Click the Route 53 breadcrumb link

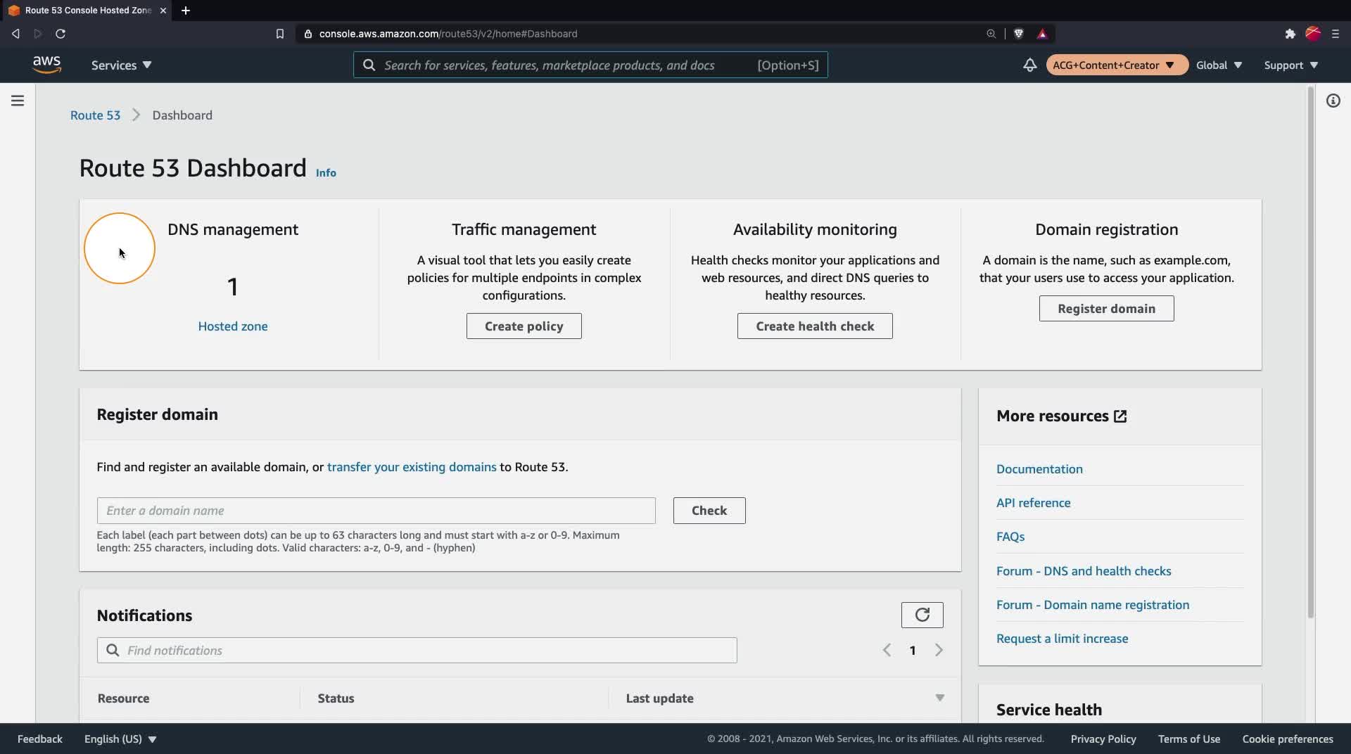tap(95, 115)
